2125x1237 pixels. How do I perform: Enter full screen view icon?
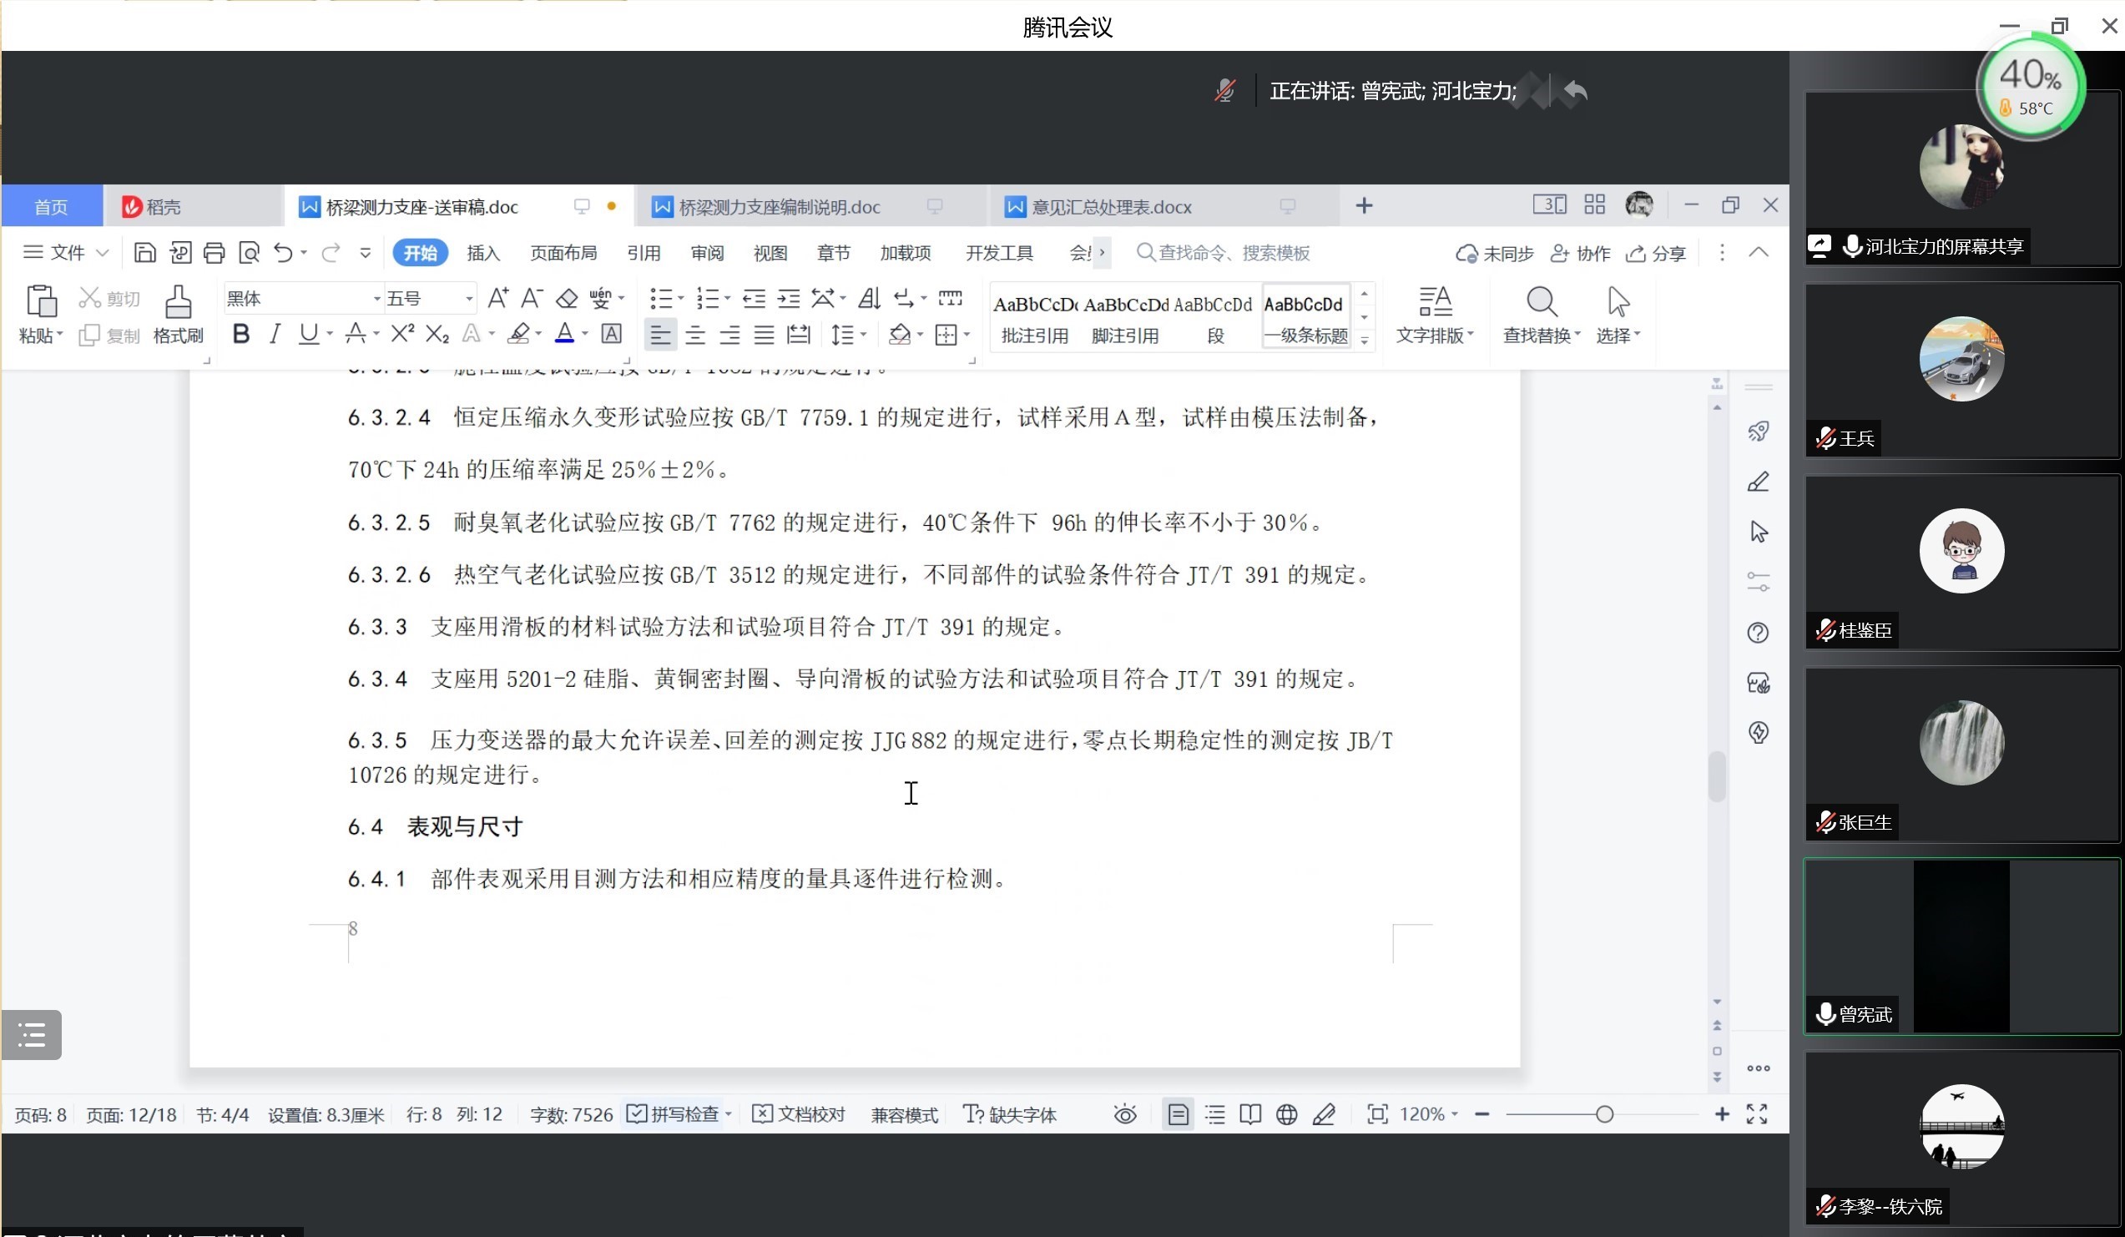pyautogui.click(x=1758, y=1115)
